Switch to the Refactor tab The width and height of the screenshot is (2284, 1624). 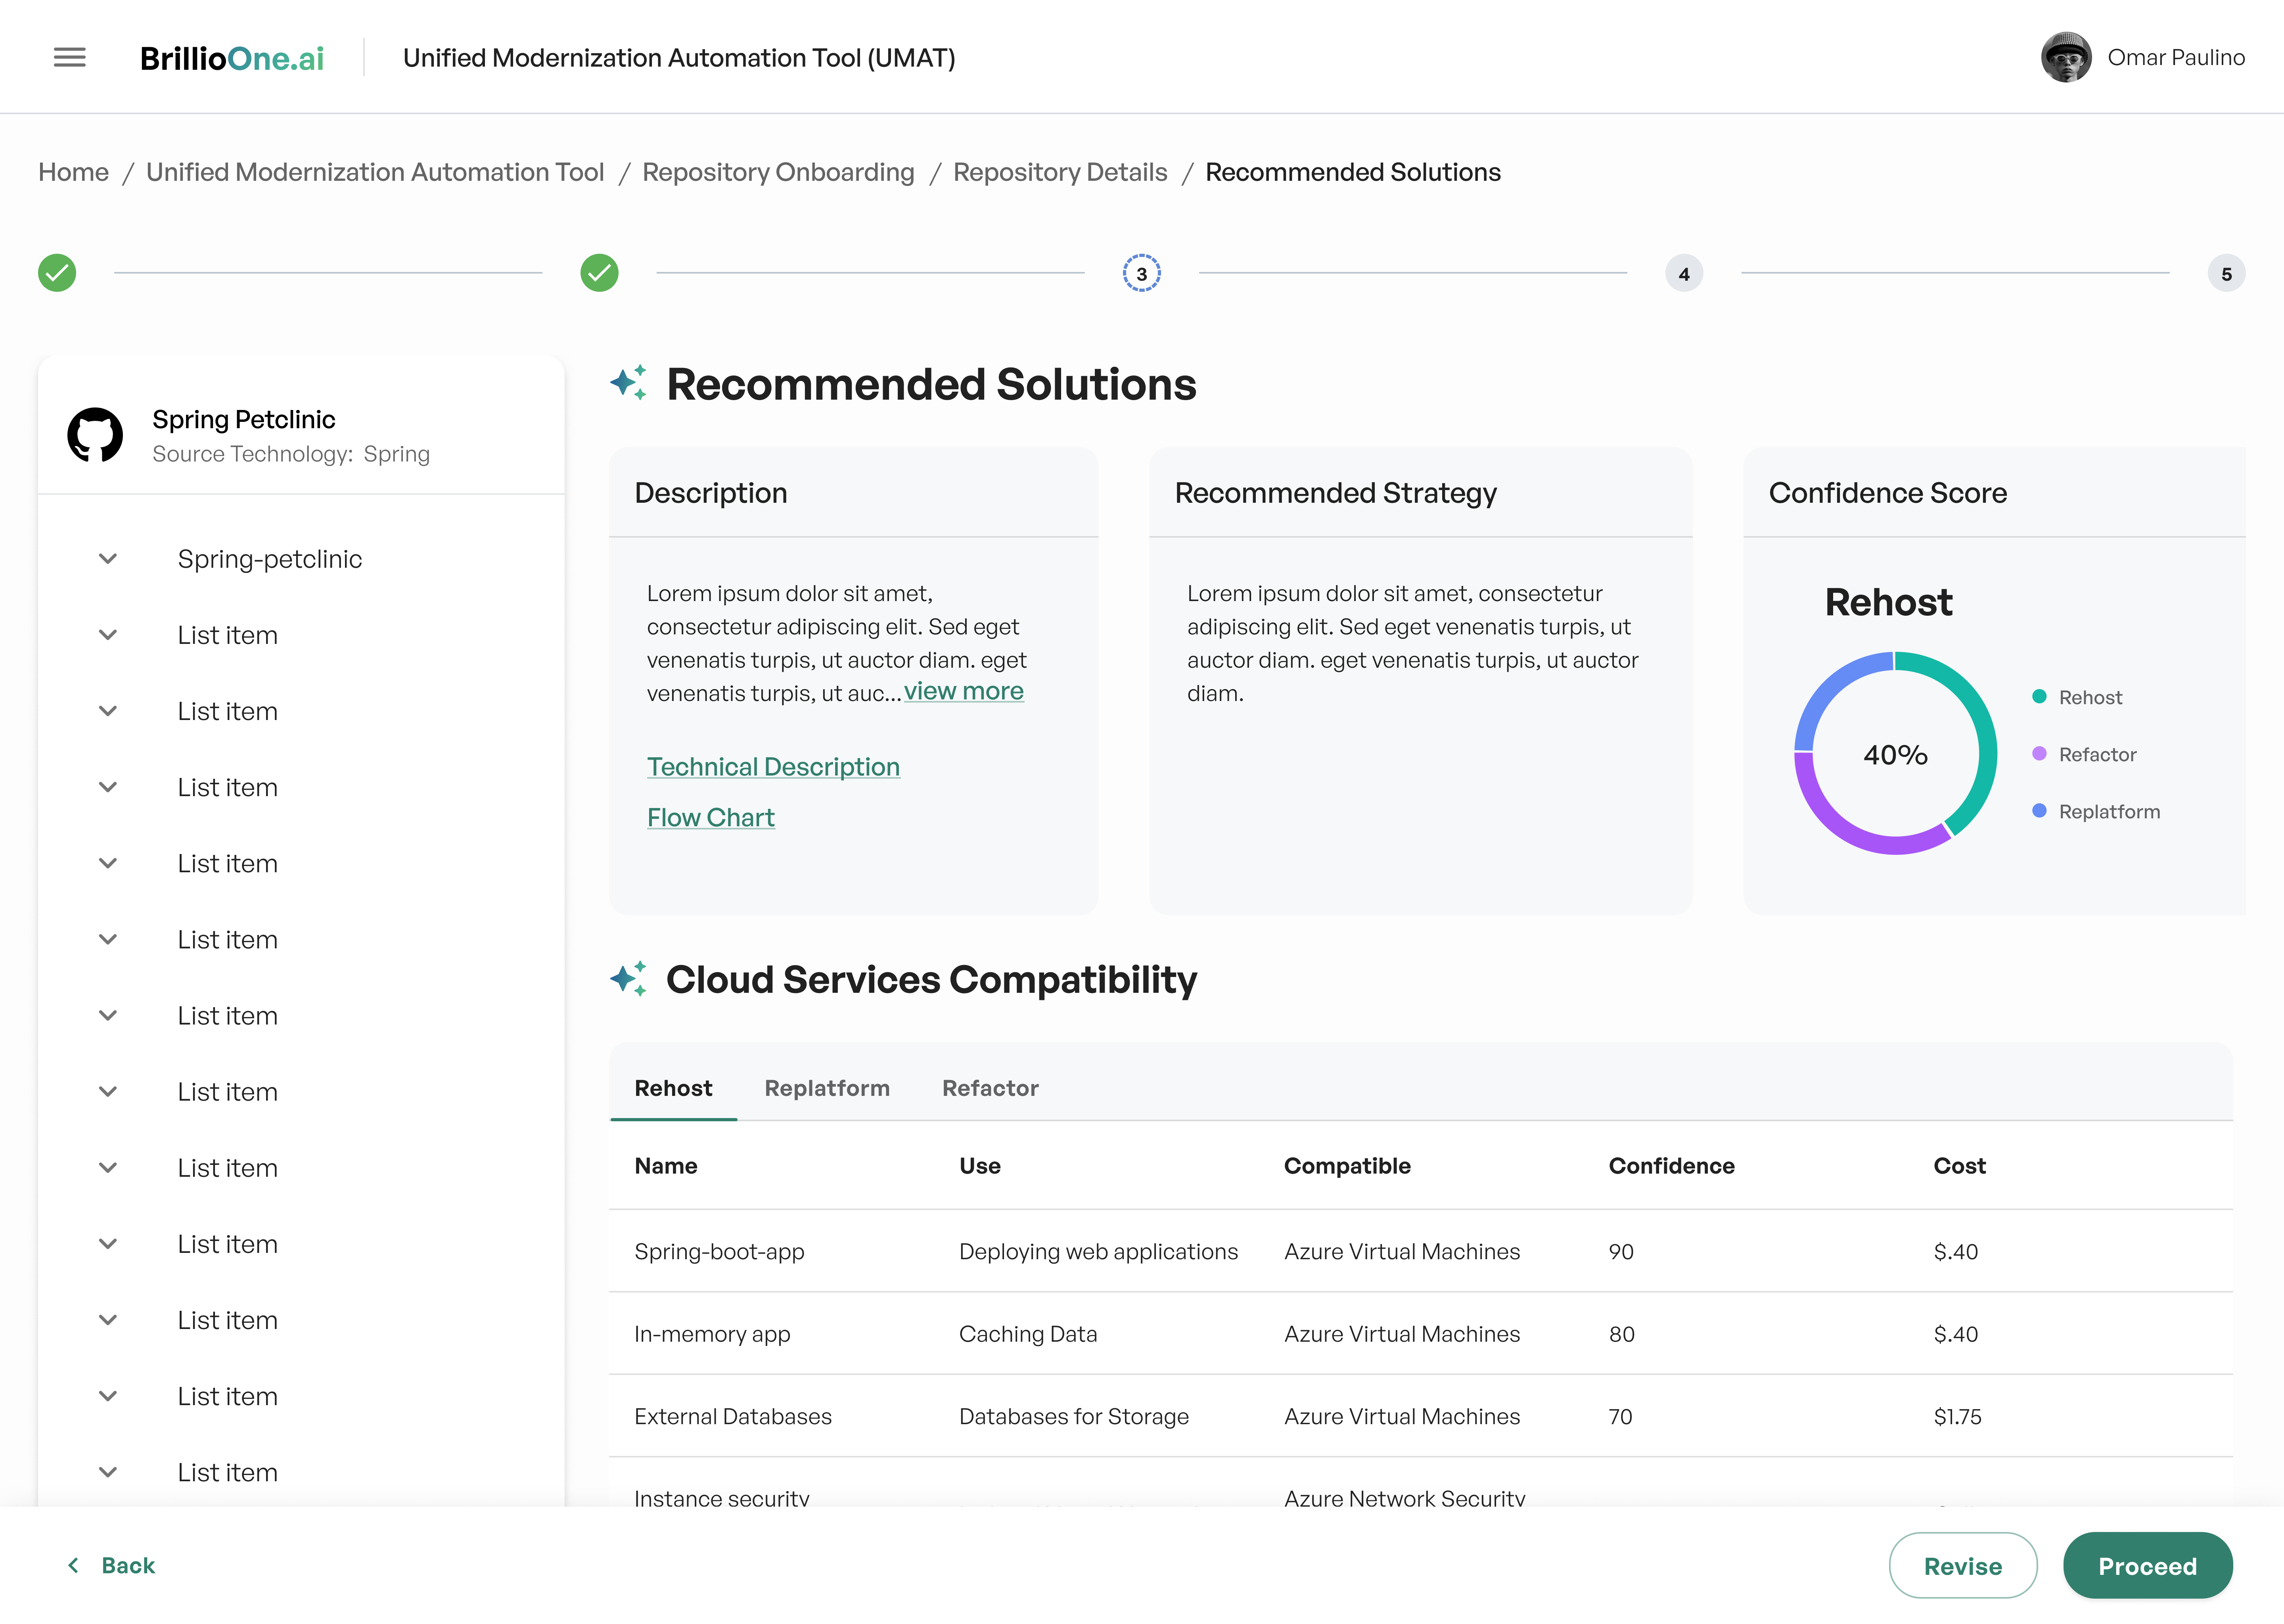click(x=990, y=1088)
